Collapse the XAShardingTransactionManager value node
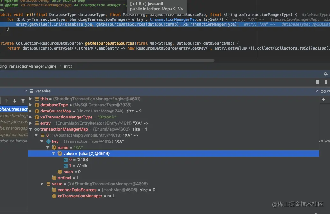This screenshot has width=330, height=214. pyautogui.click(x=42, y=184)
